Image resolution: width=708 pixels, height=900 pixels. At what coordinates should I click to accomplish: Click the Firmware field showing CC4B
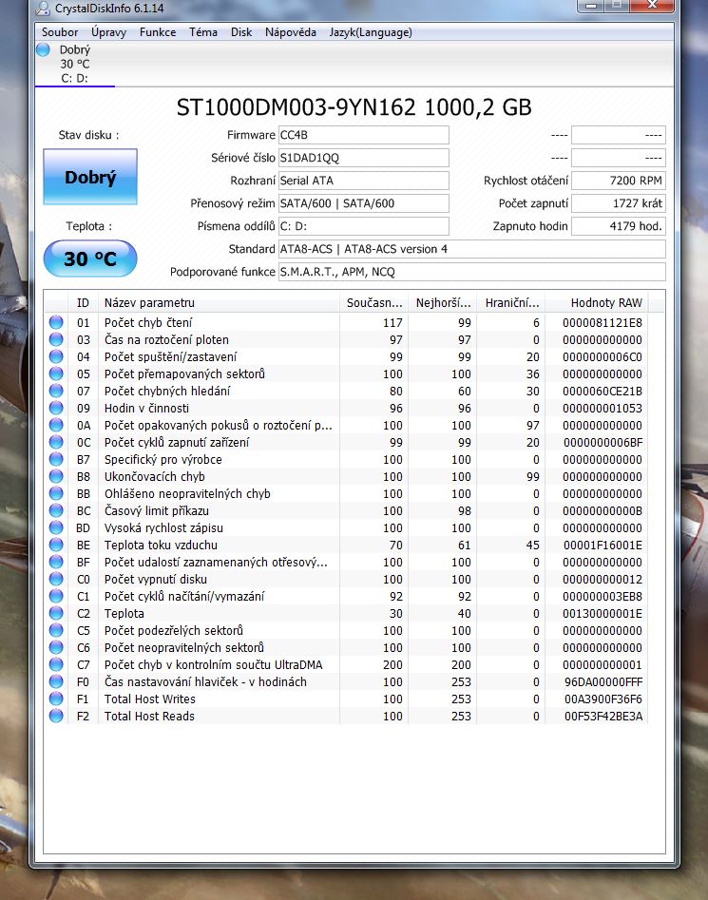(363, 135)
